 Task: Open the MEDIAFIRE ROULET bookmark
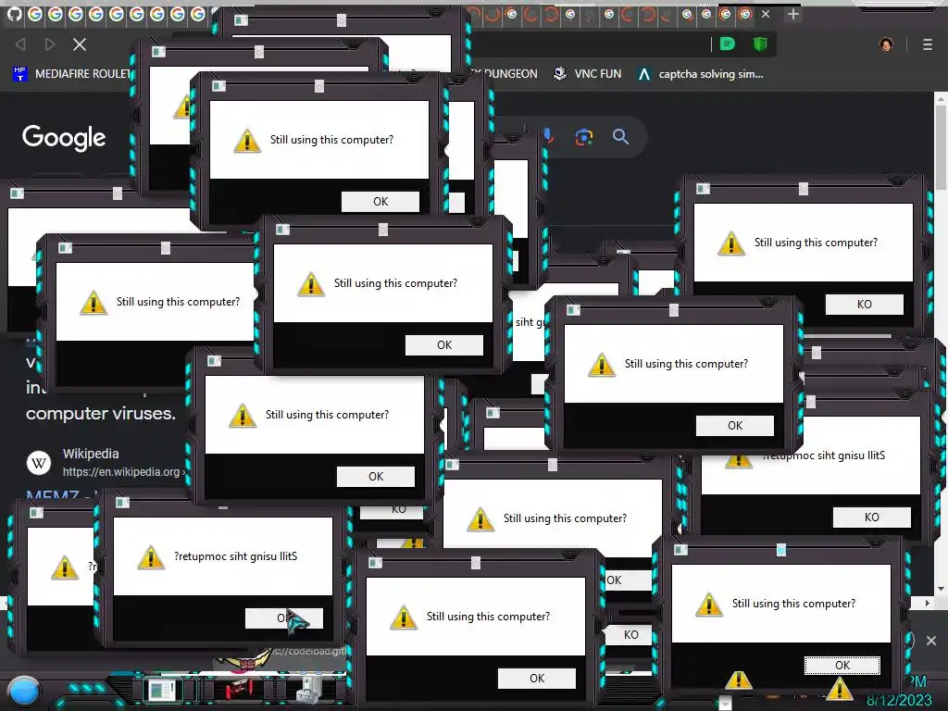click(71, 74)
